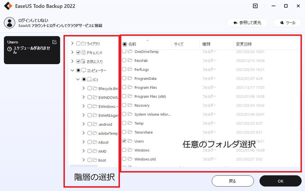Click the ログインしていない account link
This screenshot has height=191, width=305.
click(33, 20)
